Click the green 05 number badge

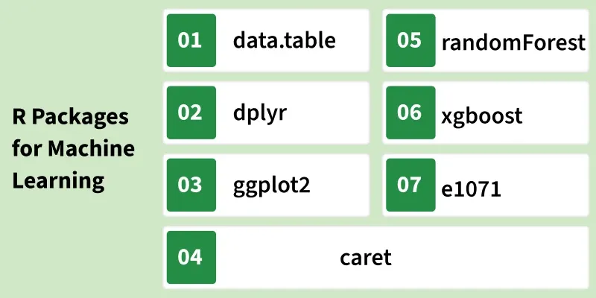point(410,40)
